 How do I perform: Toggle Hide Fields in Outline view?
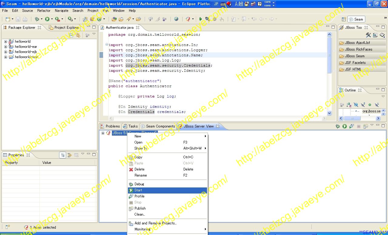[356, 105]
